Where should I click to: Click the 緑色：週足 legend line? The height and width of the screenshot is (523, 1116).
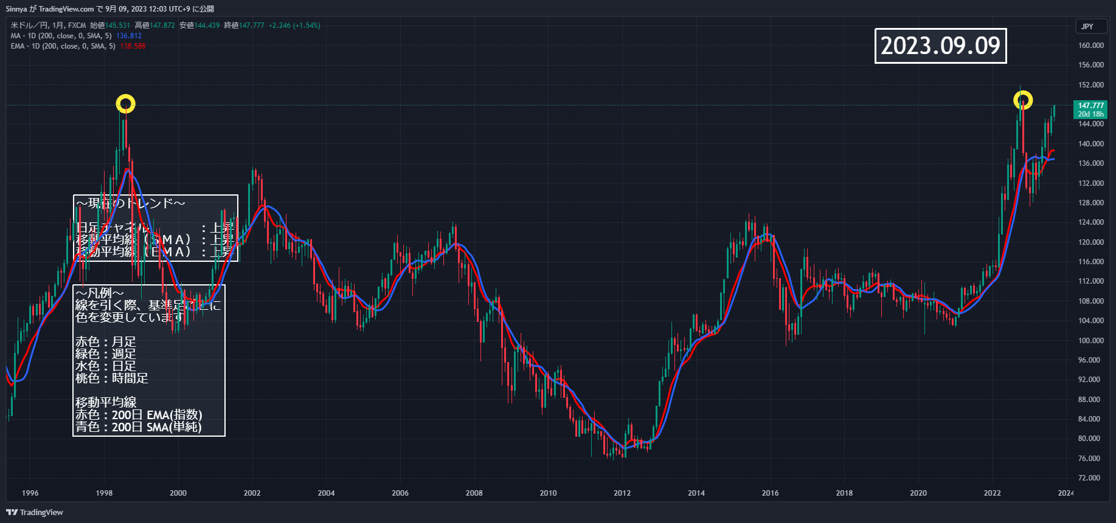[x=106, y=354]
